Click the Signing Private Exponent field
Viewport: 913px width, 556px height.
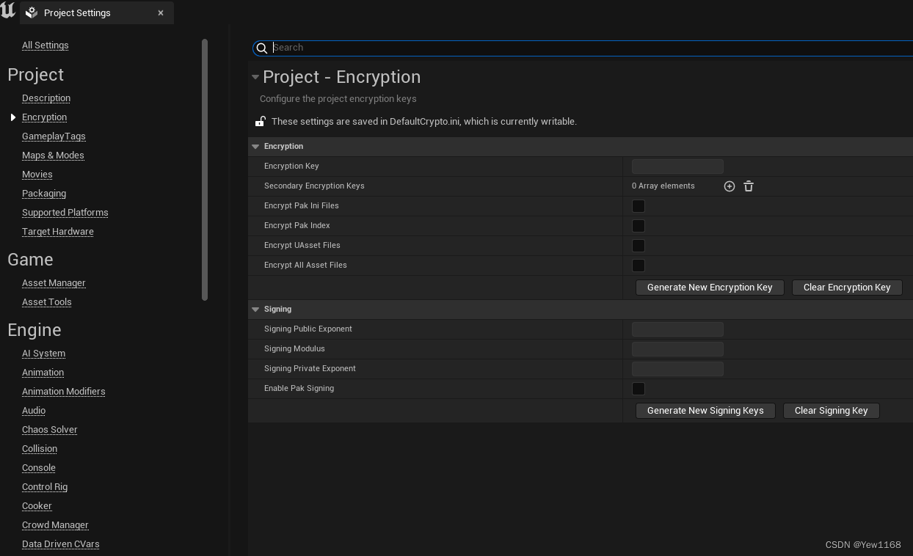(677, 369)
